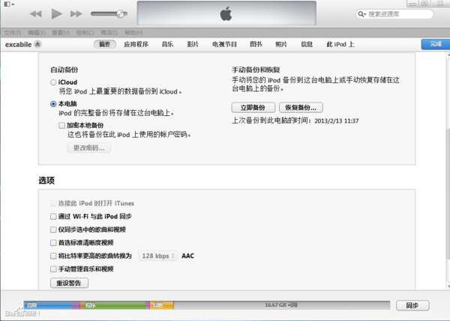Click the play button

pos(56,13)
